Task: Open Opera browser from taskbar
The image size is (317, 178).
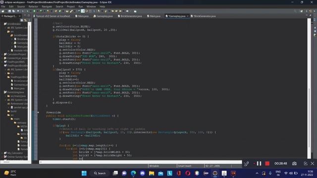Action: pos(188,173)
